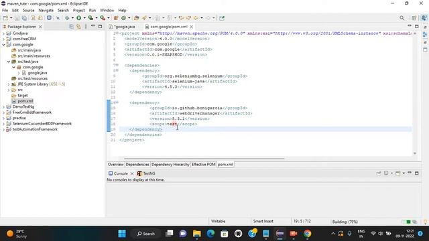Click the lightbulb tip icon in status bar
Image resolution: width=429 pixels, height=241 pixels.
pos(426,222)
